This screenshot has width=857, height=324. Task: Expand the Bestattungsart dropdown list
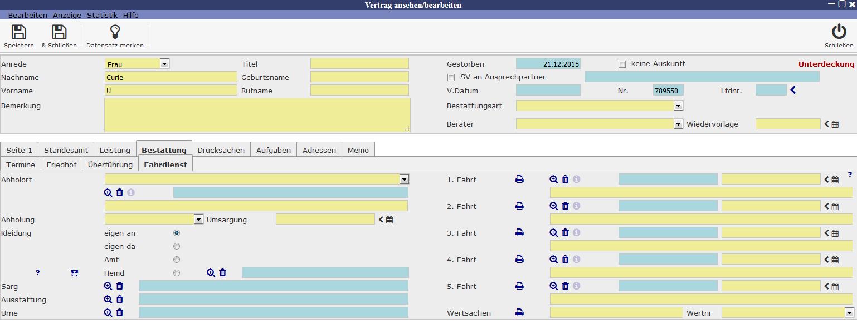(x=678, y=106)
